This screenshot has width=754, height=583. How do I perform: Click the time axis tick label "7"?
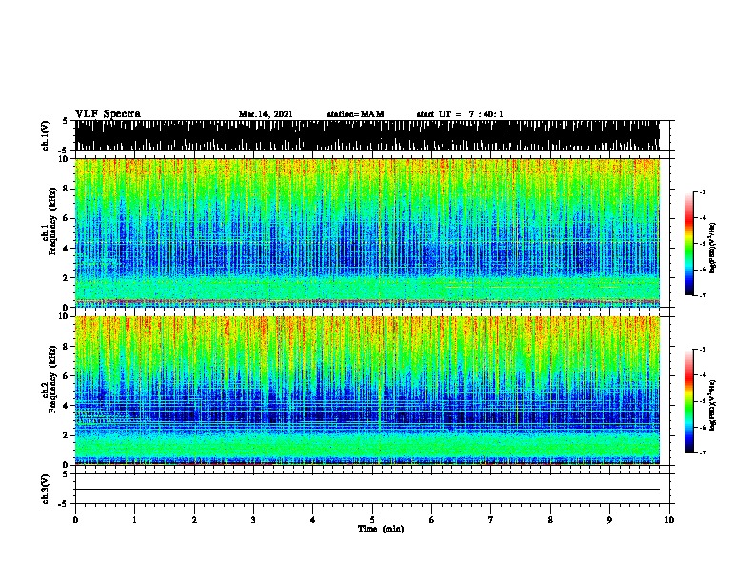[491, 520]
